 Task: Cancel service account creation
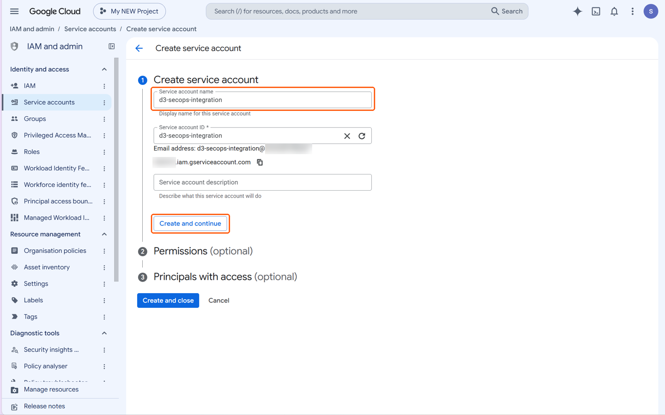coord(219,301)
